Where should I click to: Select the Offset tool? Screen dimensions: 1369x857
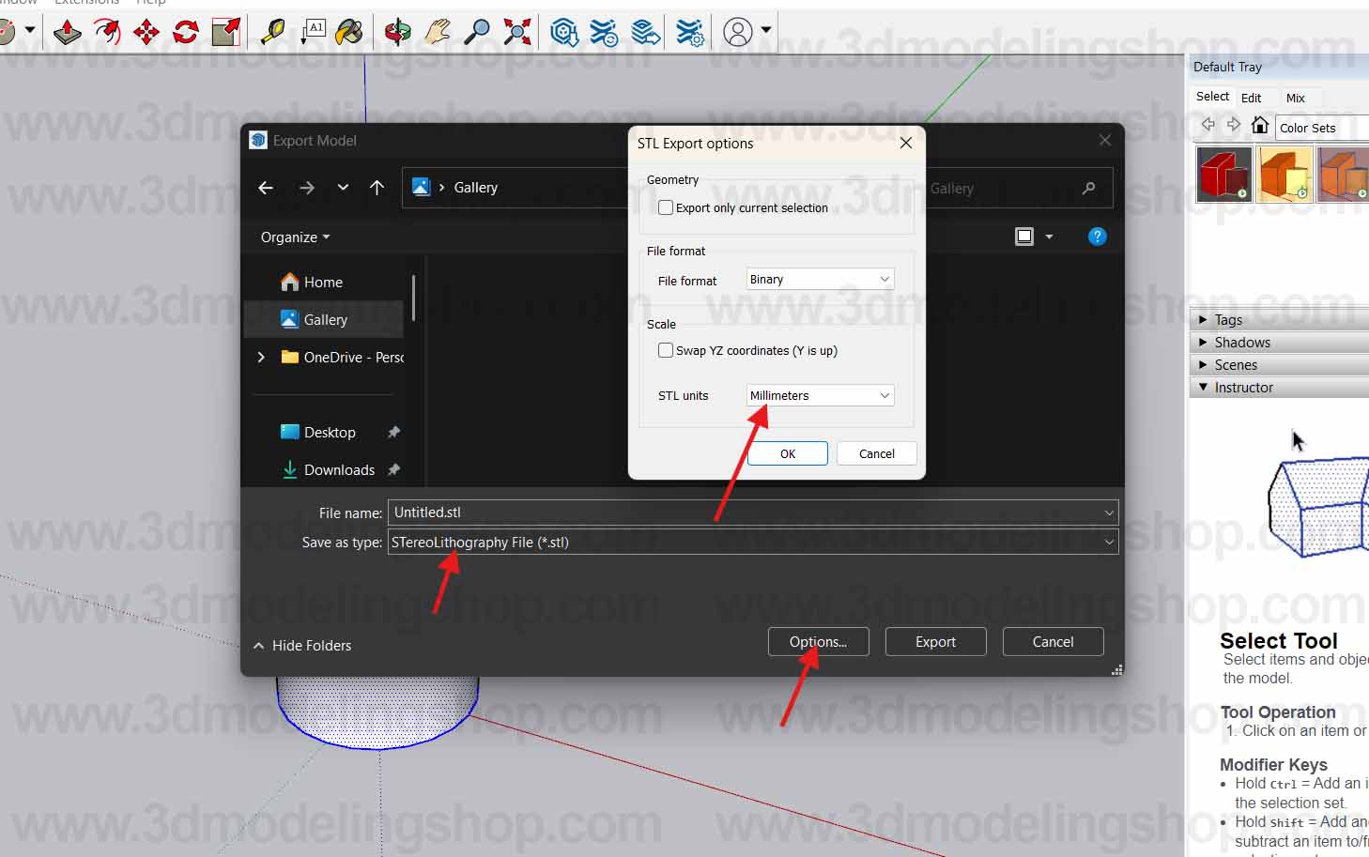pyautogui.click(x=107, y=32)
